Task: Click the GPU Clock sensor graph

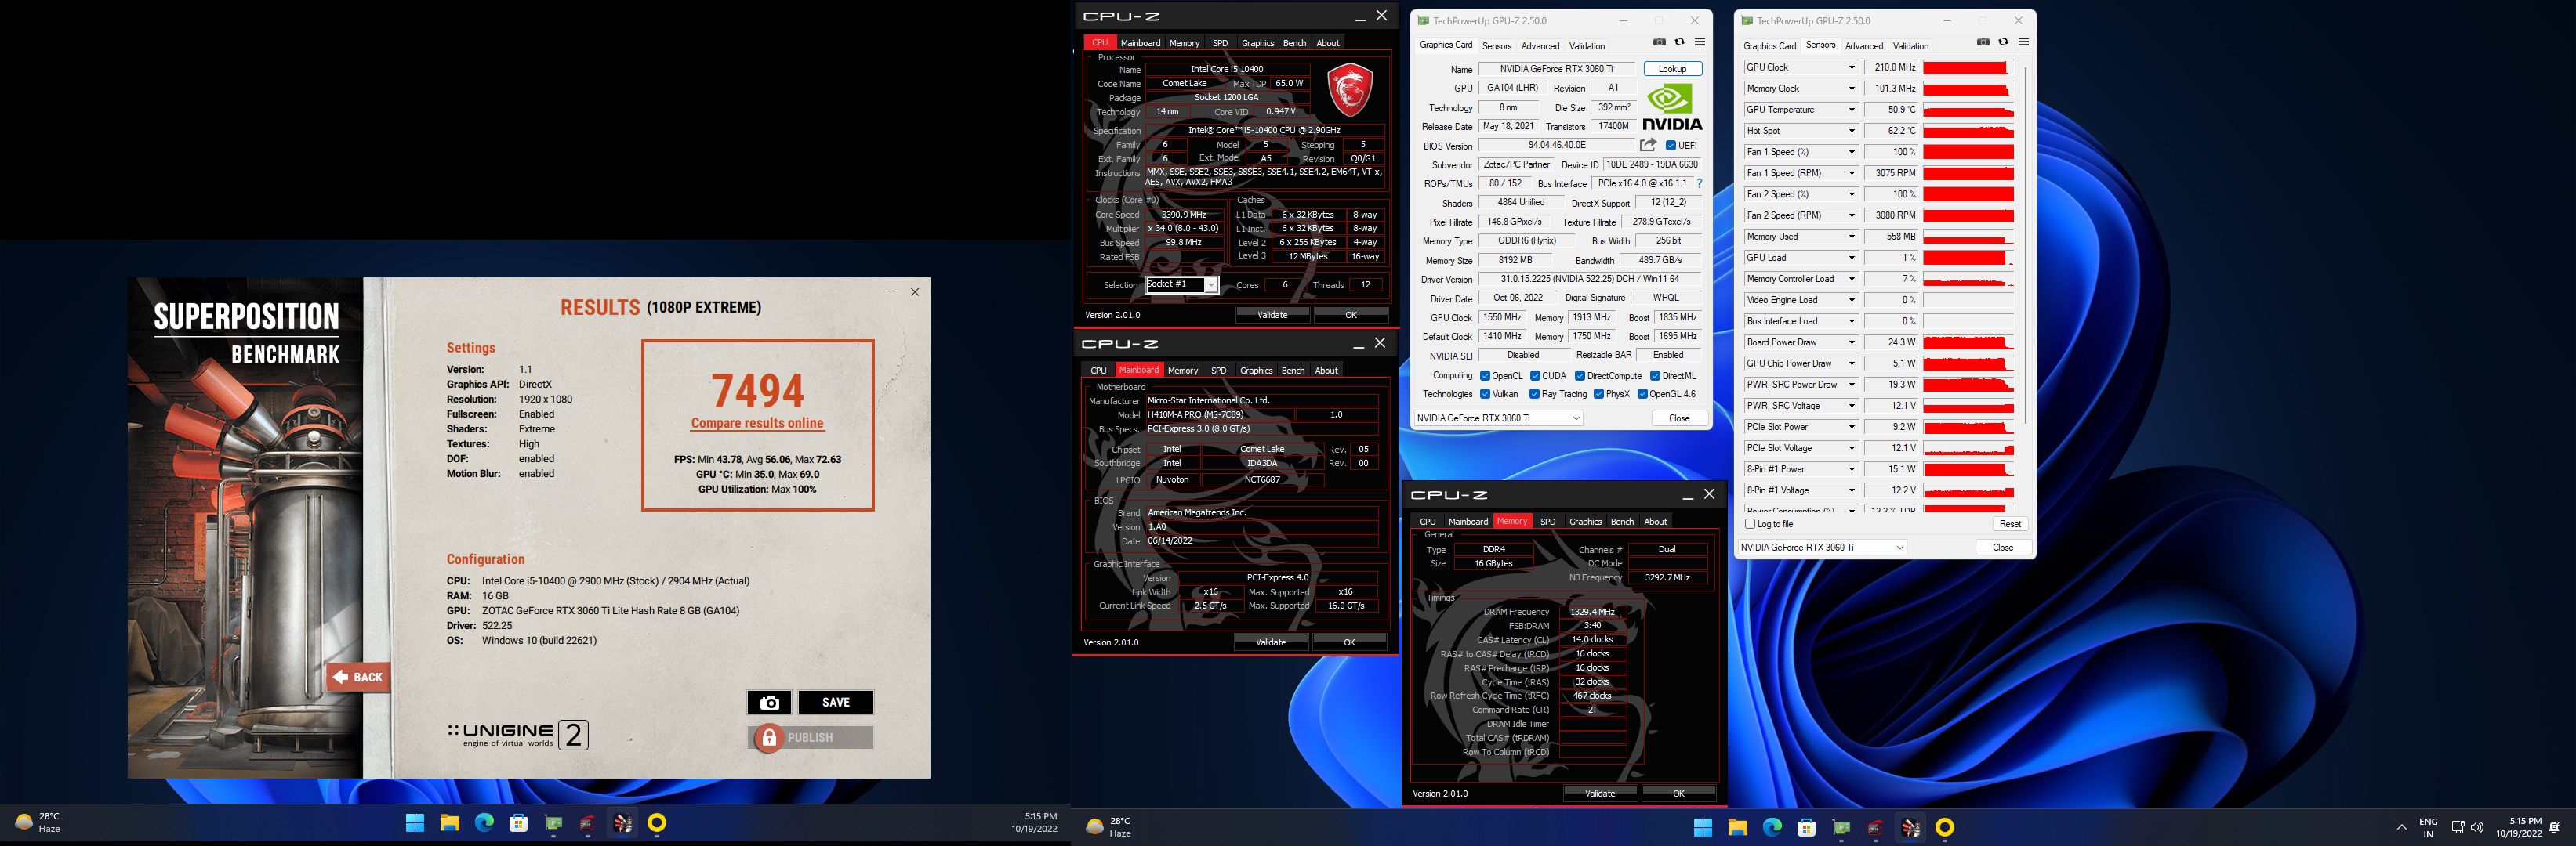Action: (1968, 68)
